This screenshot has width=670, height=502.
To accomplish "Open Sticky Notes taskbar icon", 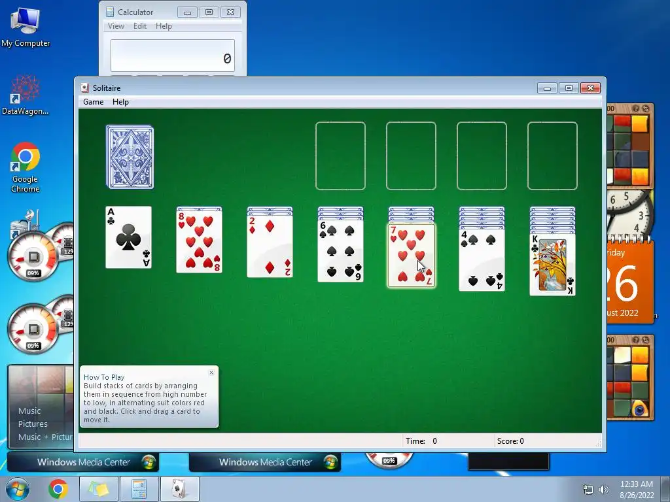I will click(98, 489).
